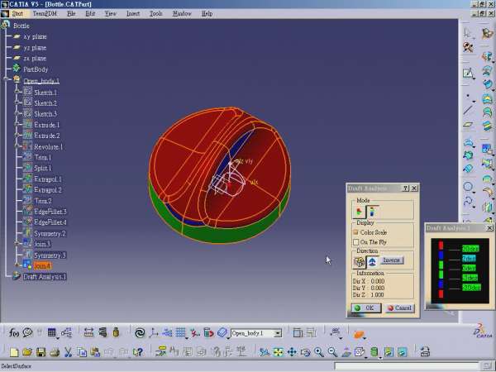496x372 pixels.
Task: Open the Insert menu
Action: (x=133, y=13)
